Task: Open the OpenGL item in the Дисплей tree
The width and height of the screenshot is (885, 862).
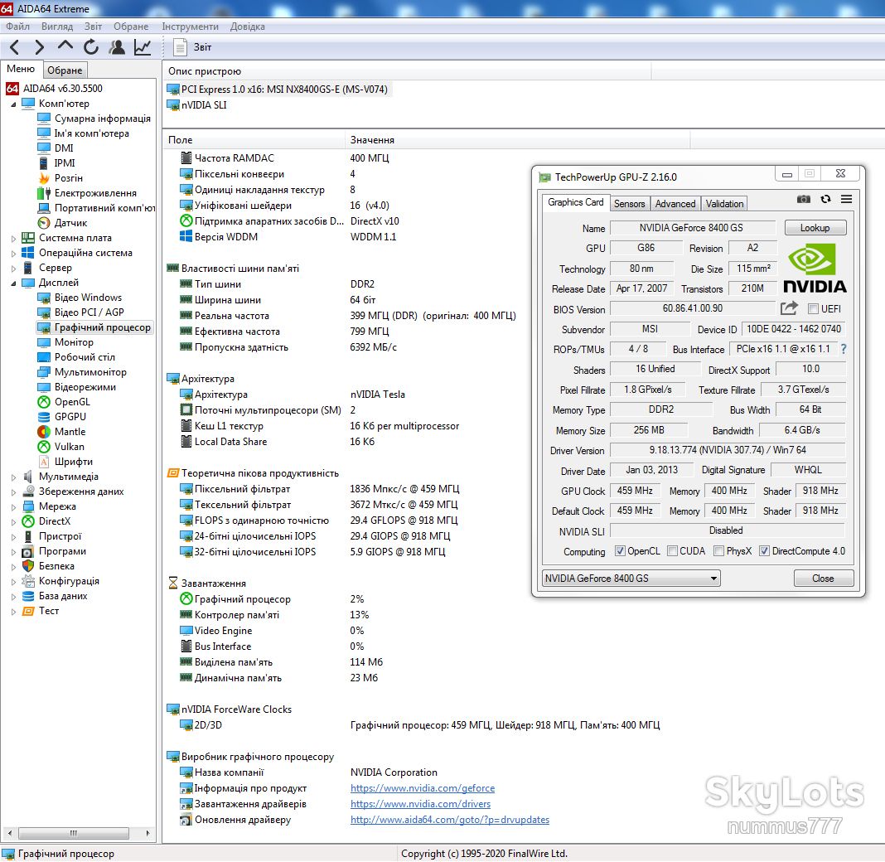Action: point(64,402)
